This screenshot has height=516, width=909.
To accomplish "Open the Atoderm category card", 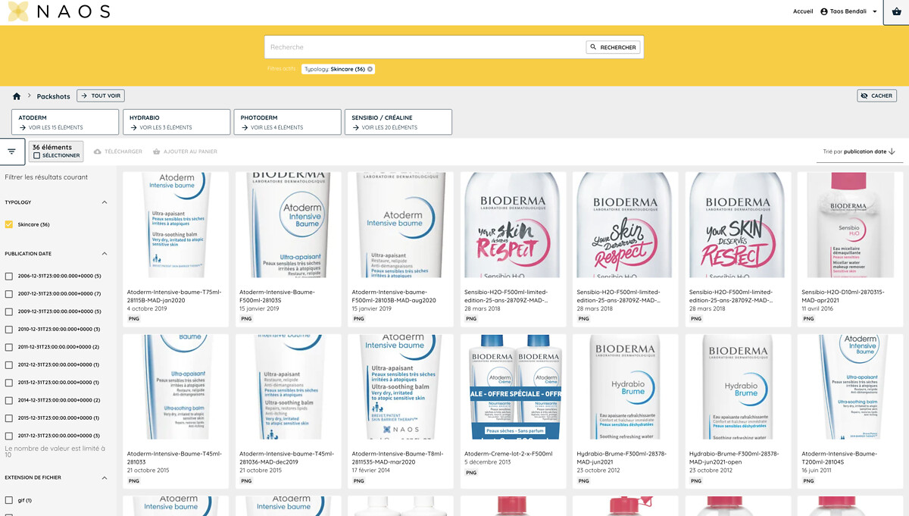I will click(x=65, y=122).
